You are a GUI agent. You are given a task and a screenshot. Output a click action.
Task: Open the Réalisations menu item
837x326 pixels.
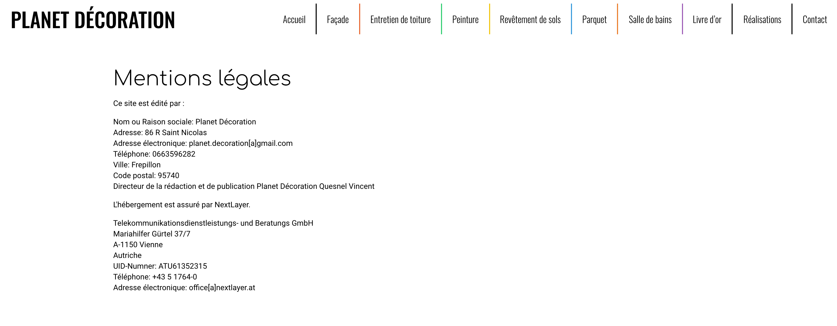762,20
